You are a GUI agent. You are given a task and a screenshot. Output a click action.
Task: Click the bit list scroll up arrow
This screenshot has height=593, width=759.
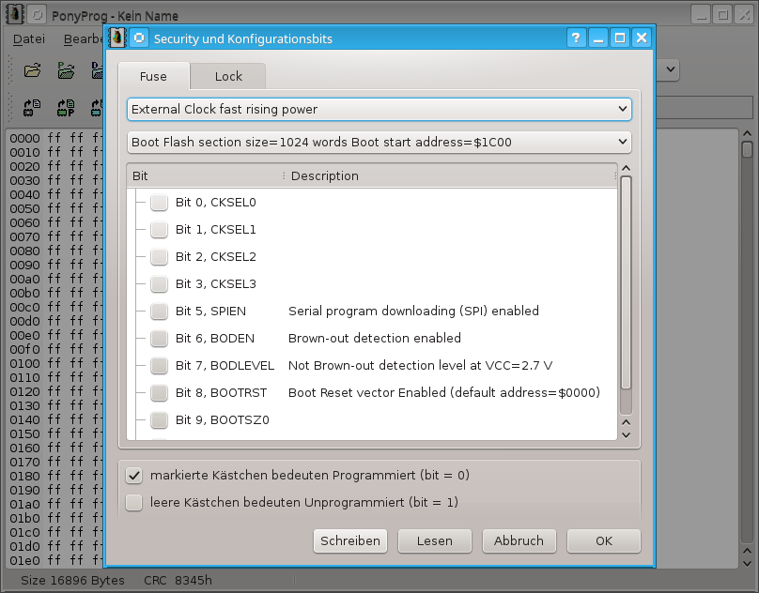point(626,168)
